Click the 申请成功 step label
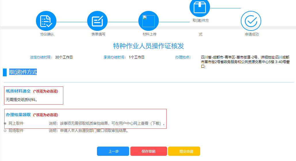The height and width of the screenshot is (161, 296). tap(252, 34)
